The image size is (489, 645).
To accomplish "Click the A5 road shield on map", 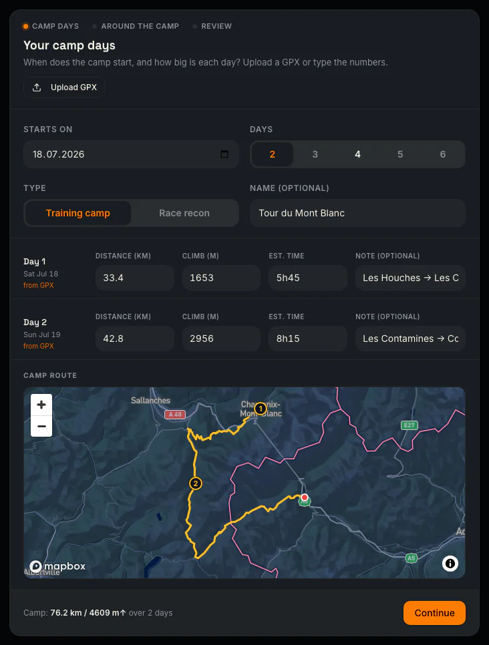I will click(412, 558).
